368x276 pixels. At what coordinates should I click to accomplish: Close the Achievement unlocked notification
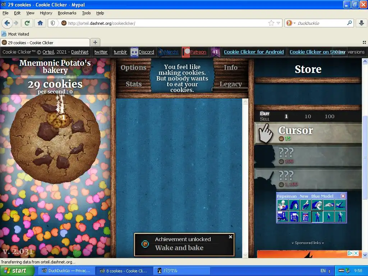click(230, 237)
